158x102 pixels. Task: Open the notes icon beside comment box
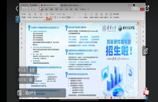(19, 93)
